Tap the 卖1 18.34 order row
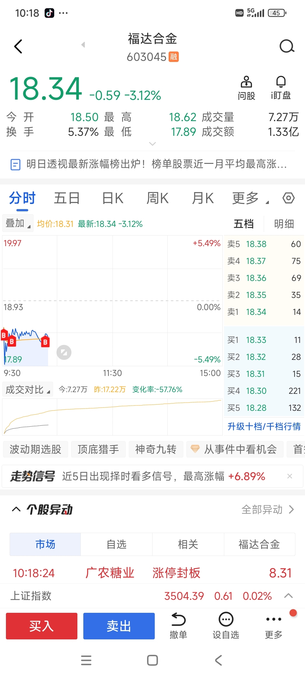Viewport: 305px width, 679px height. click(264, 312)
